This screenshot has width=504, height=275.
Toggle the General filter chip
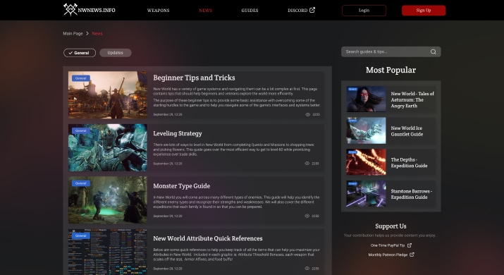click(80, 53)
